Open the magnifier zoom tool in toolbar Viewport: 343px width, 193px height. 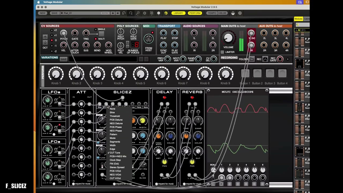[x=138, y=13]
